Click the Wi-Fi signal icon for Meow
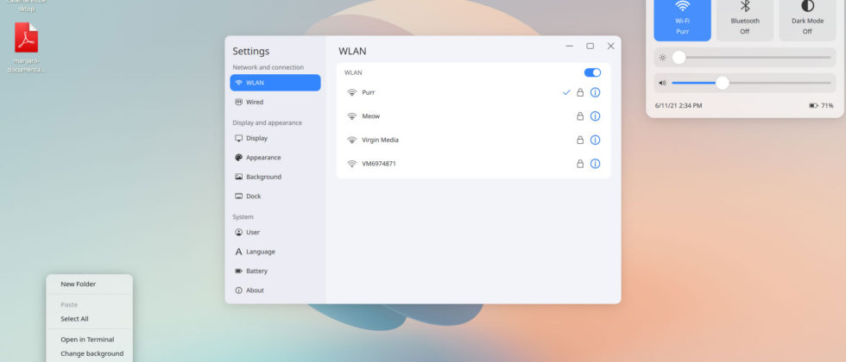Screen dimensions: 846x362 (352, 116)
